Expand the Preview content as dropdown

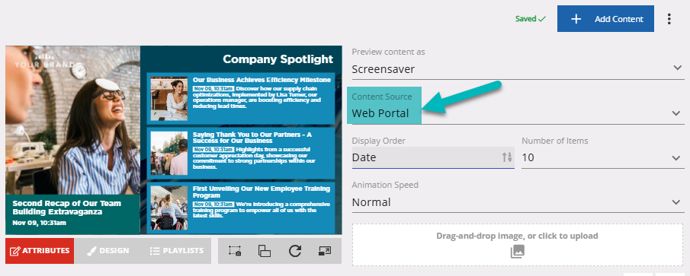tap(518, 69)
